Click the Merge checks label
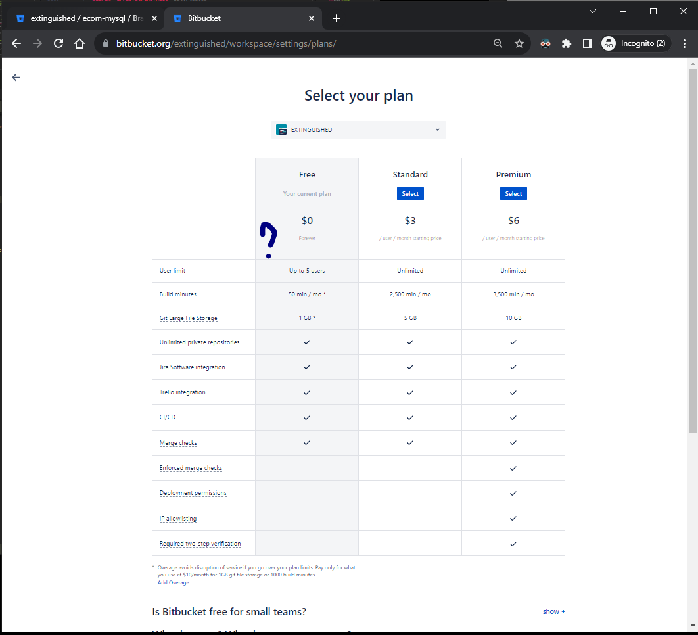698x635 pixels. point(178,443)
